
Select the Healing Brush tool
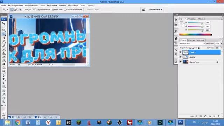pyautogui.click(x=3, y=46)
